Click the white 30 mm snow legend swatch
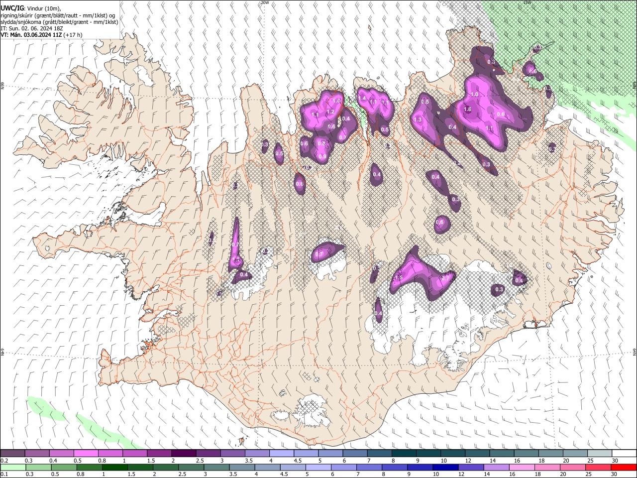 (624, 454)
